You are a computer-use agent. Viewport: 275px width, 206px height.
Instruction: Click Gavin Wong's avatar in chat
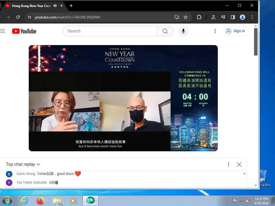(x=9, y=174)
